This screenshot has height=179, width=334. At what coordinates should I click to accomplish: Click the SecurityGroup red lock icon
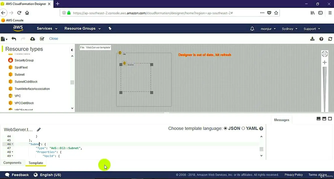(x=10, y=60)
